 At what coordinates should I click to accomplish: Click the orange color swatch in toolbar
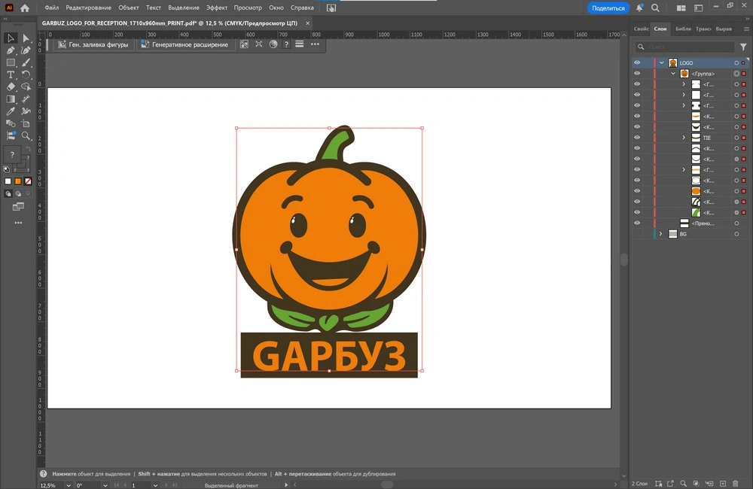coord(18,181)
